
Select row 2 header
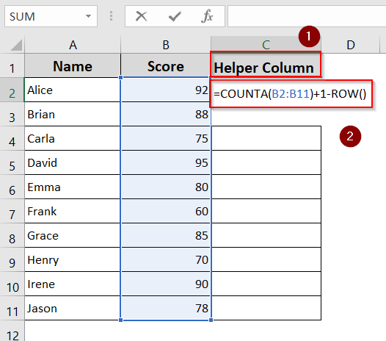pyautogui.click(x=12, y=90)
